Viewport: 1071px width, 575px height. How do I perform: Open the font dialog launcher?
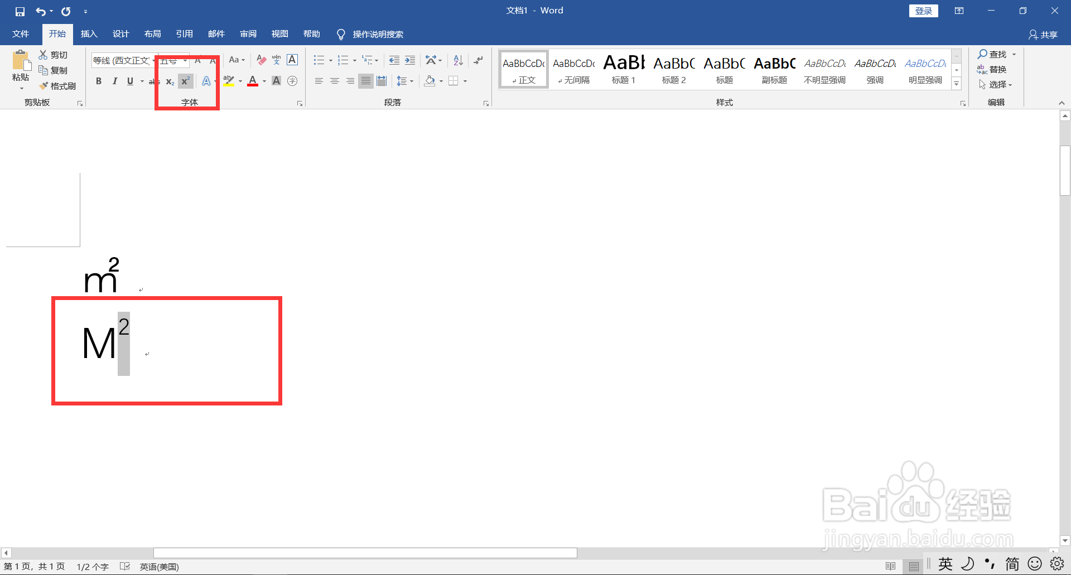[x=300, y=103]
